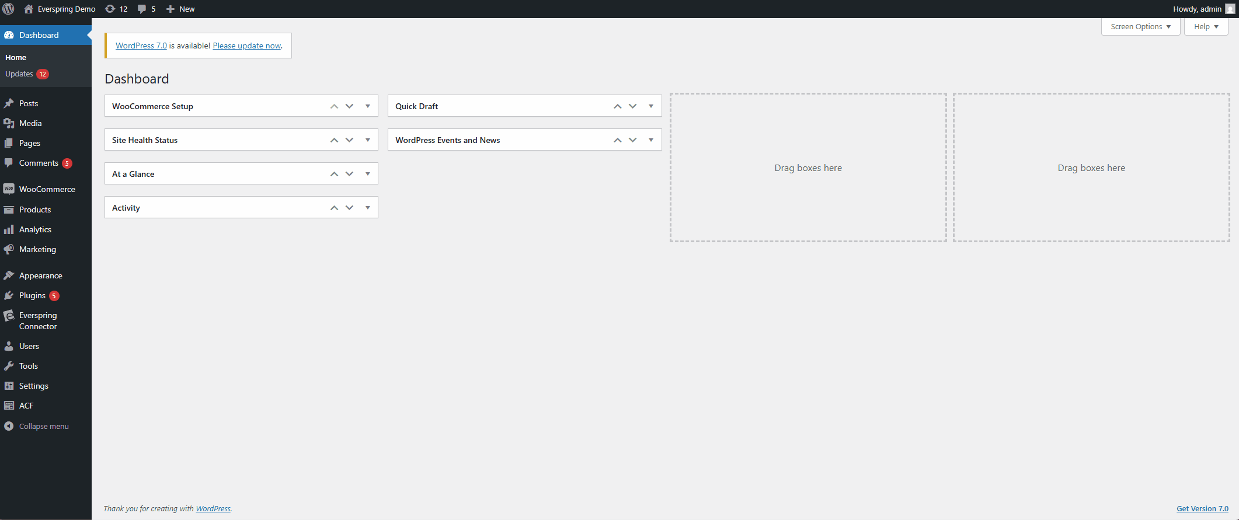
Task: Click the WordPress logo icon in admin bar
Action: (x=8, y=9)
